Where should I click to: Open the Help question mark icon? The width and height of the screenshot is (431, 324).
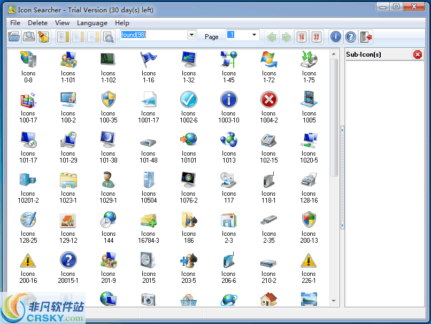click(x=350, y=36)
